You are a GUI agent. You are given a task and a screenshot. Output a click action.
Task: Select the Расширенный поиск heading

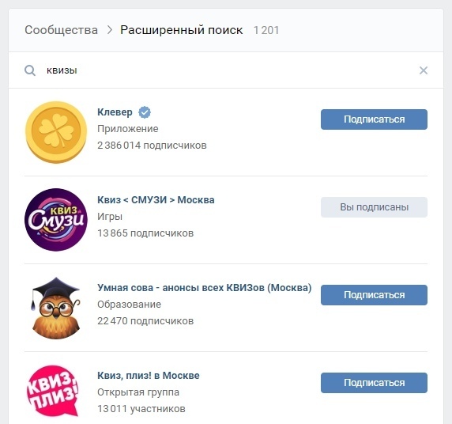[x=181, y=30]
